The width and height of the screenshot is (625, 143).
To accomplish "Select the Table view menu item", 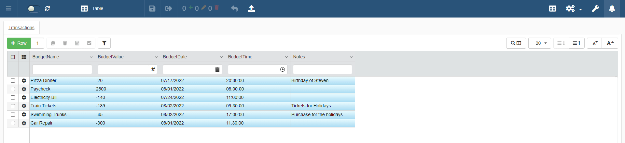I will click(92, 8).
